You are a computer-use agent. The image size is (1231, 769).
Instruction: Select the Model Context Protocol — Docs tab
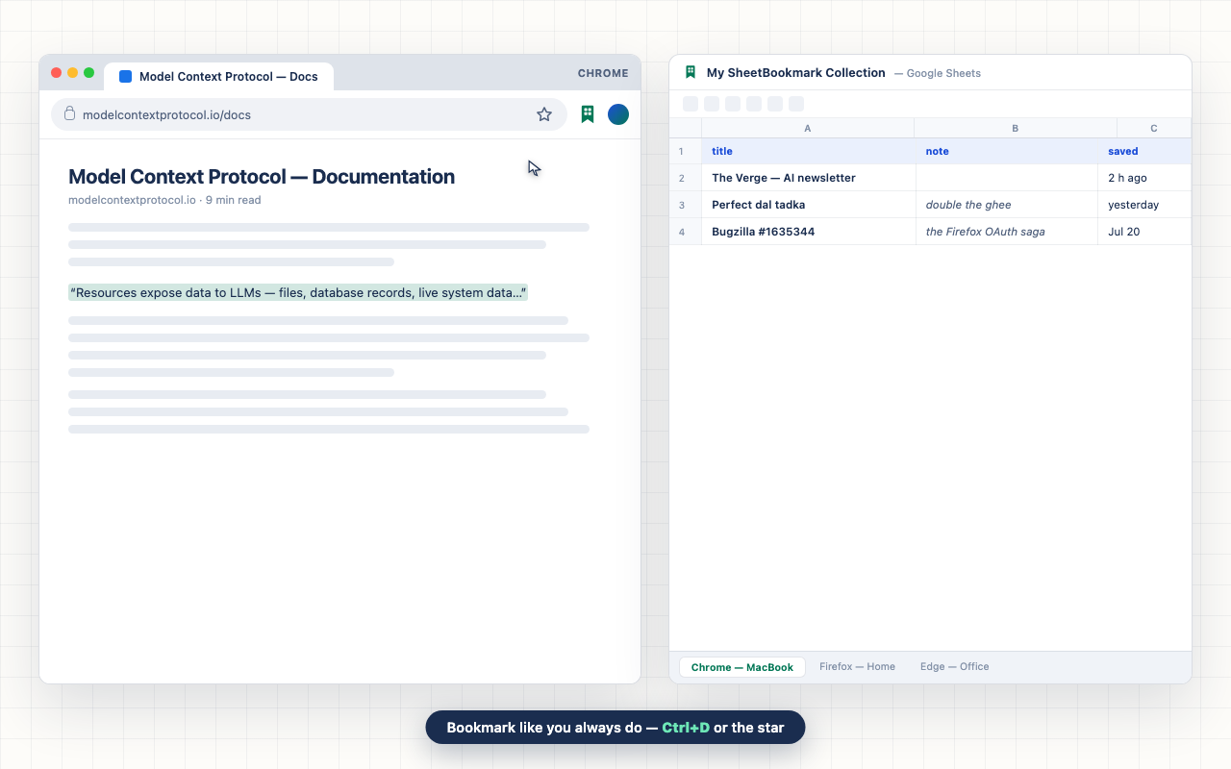[x=218, y=76]
